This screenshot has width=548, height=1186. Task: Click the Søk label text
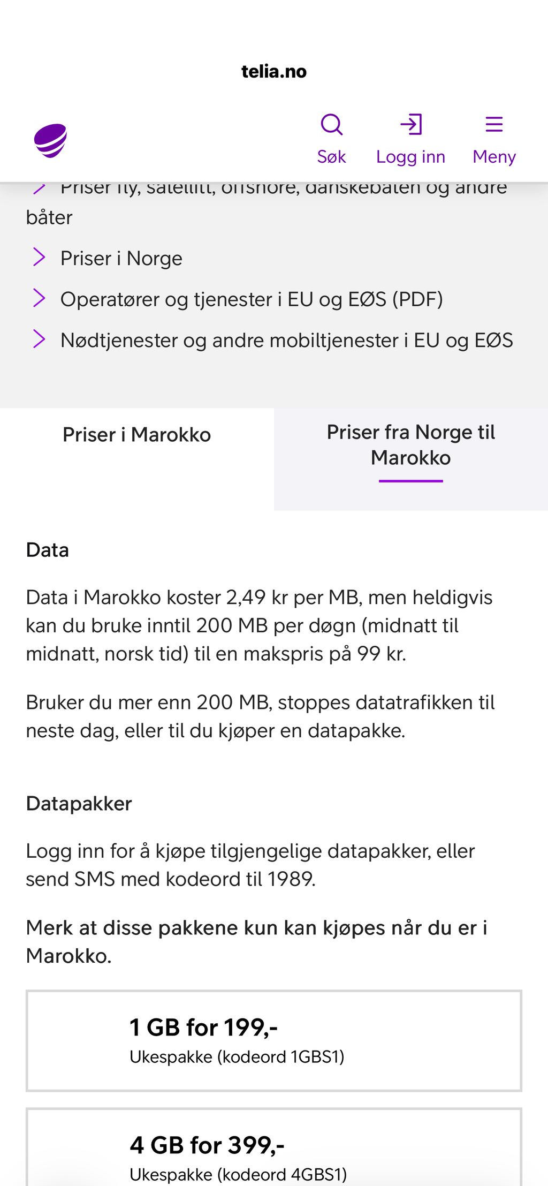point(331,157)
